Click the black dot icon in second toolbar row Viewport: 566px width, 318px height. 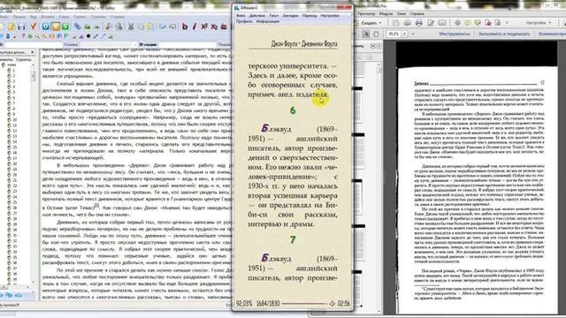click(88, 36)
